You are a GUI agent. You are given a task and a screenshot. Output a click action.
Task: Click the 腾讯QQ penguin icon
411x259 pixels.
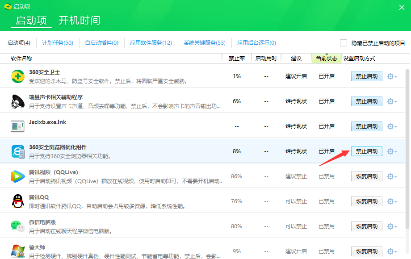tap(17, 201)
